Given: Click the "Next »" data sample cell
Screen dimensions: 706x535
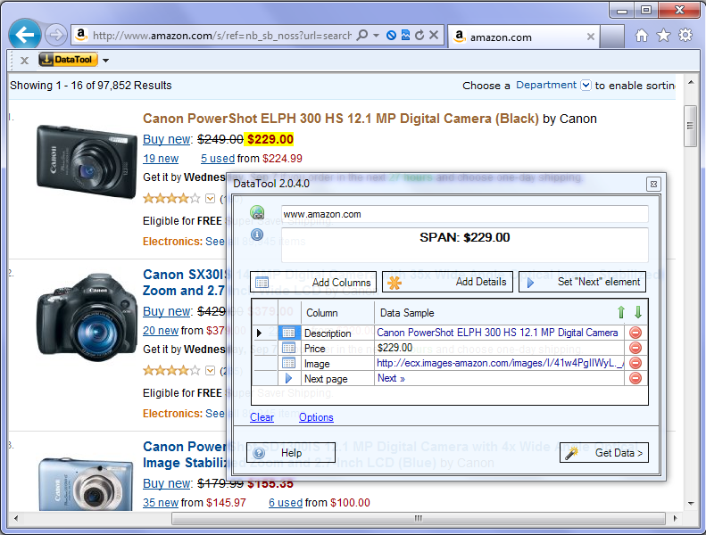Looking at the screenshot, I should tap(499, 378).
